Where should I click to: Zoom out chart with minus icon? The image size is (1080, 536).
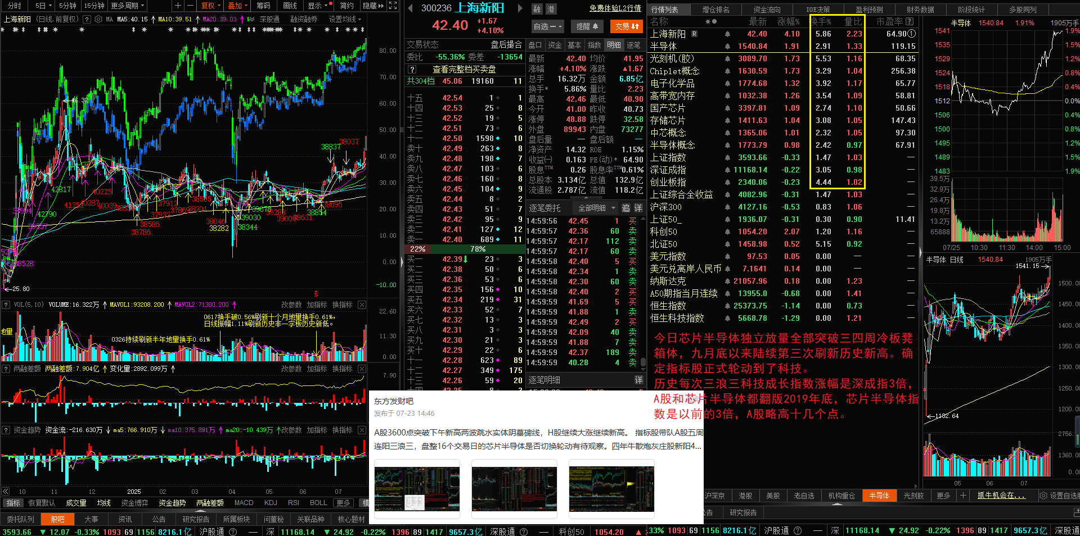(190, 6)
